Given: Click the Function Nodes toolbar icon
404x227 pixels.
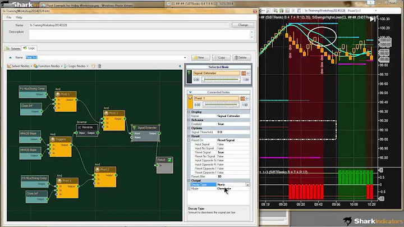Looking at the screenshot, I should pyautogui.click(x=35, y=66).
